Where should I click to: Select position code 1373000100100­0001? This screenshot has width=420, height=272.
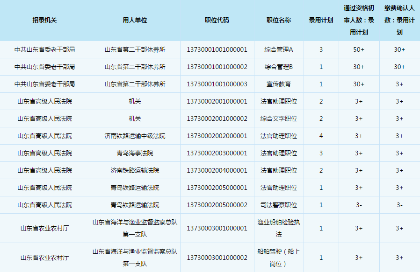tap(217, 50)
